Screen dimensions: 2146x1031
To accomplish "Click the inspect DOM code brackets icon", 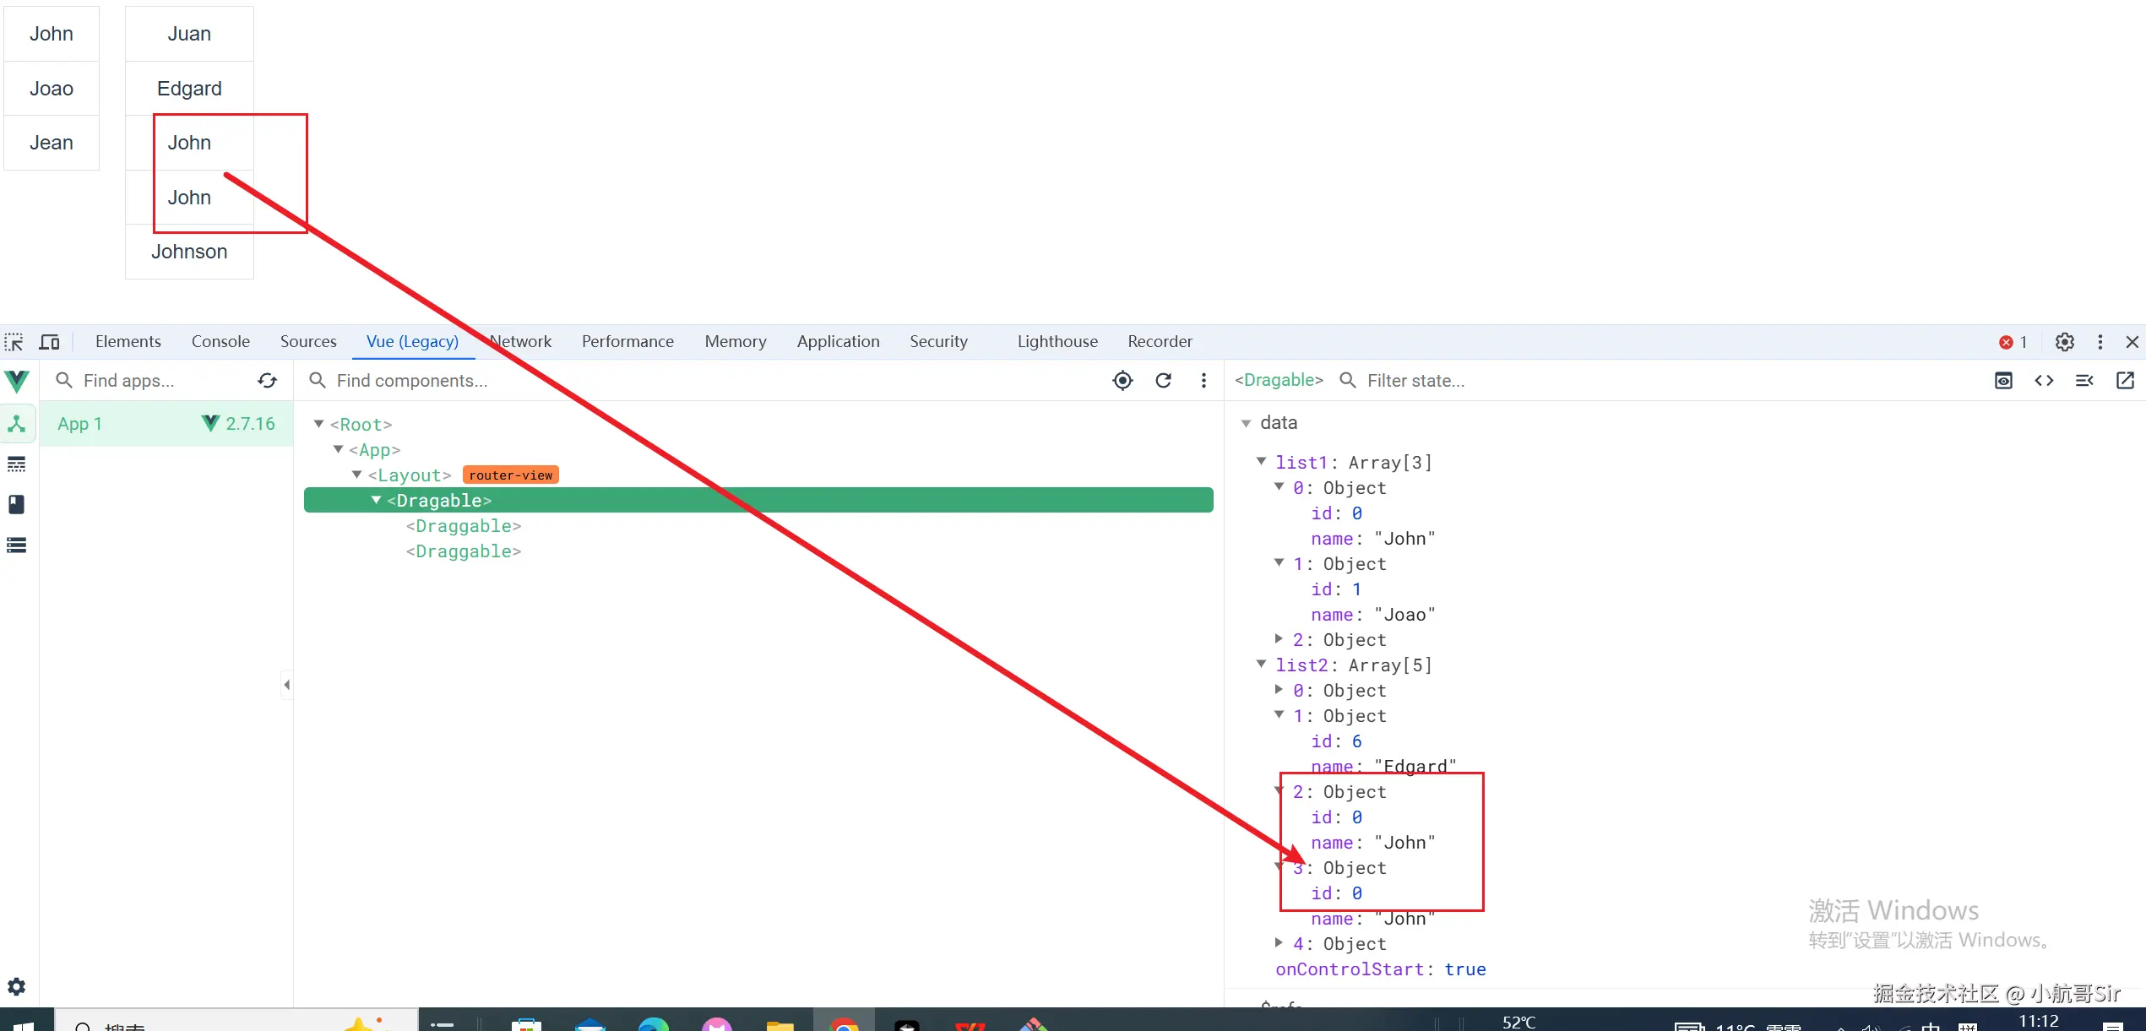I will pos(2044,381).
